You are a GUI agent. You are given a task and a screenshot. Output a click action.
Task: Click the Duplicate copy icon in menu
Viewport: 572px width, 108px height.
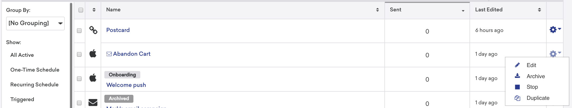[517, 98]
